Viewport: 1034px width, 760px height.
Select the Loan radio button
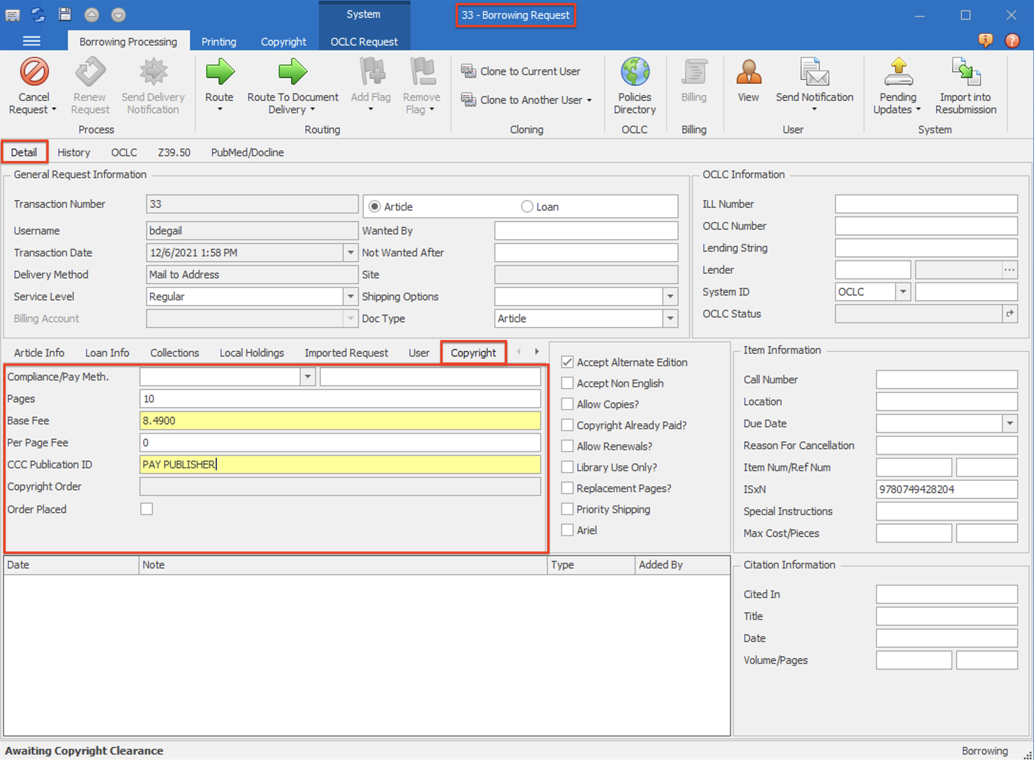point(527,206)
